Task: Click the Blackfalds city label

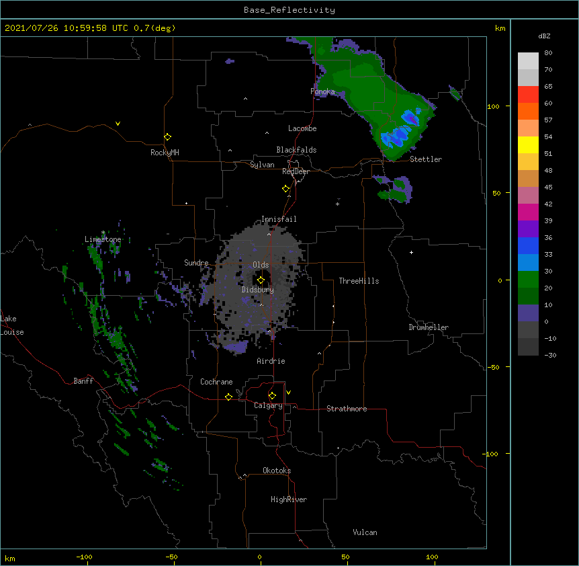Action: [296, 150]
